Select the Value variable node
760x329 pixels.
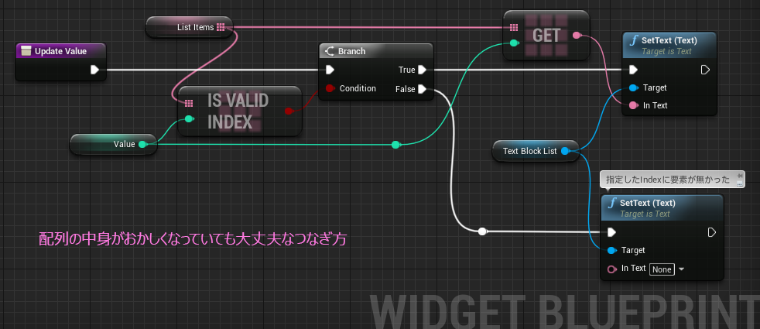coord(114,145)
